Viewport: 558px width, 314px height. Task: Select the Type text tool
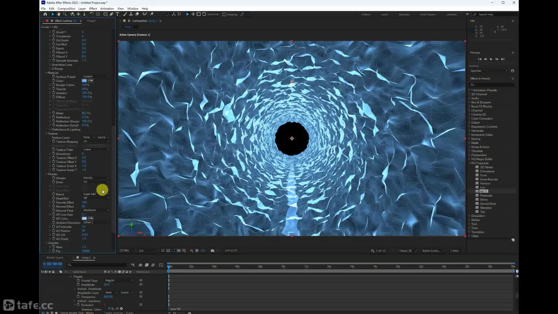(117, 14)
